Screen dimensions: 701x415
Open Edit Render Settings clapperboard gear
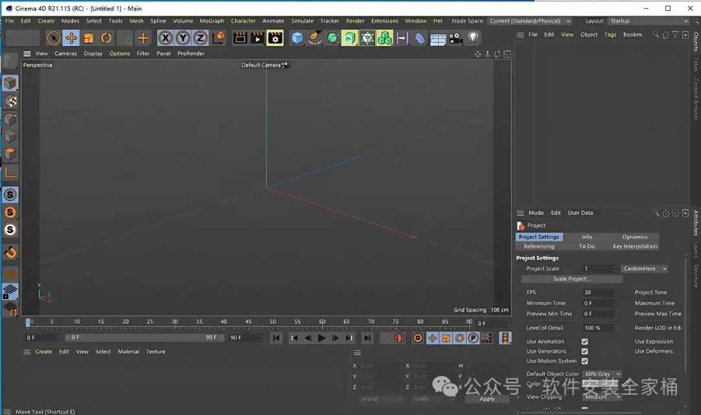tap(275, 38)
